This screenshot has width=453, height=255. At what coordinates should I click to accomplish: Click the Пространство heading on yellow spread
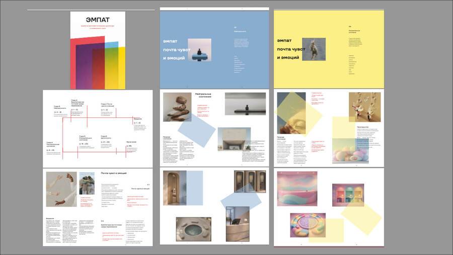click(x=362, y=127)
